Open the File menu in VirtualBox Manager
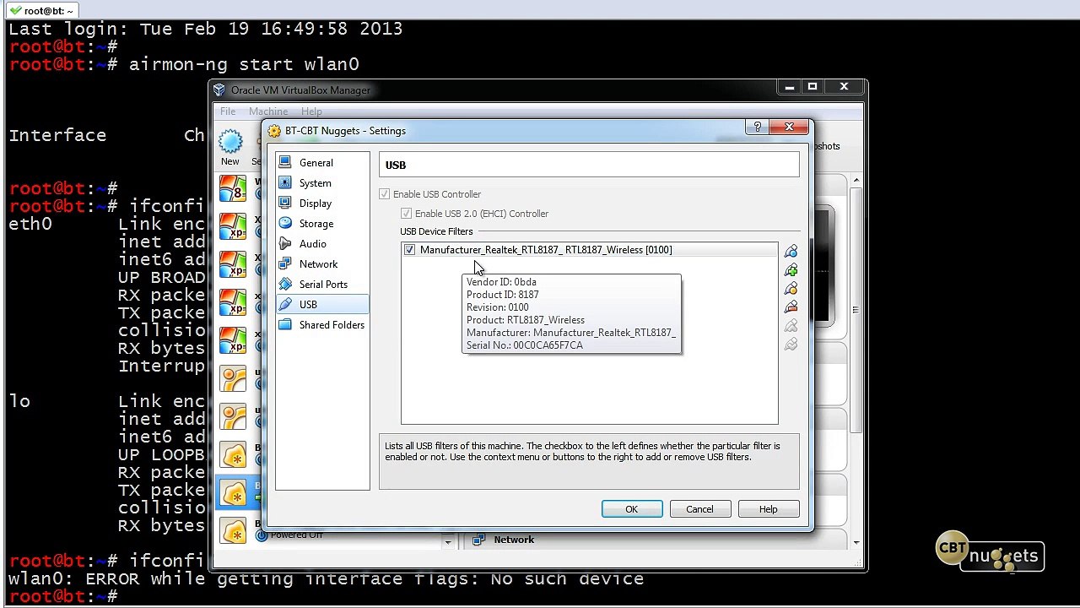 pyautogui.click(x=228, y=111)
